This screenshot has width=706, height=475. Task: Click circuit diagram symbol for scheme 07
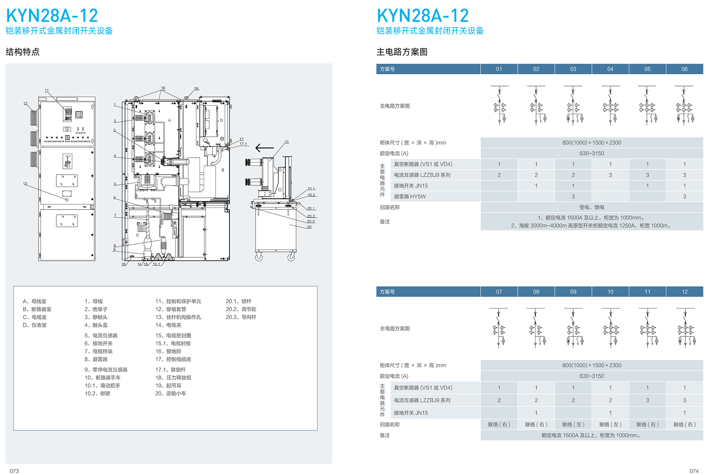[x=499, y=328]
